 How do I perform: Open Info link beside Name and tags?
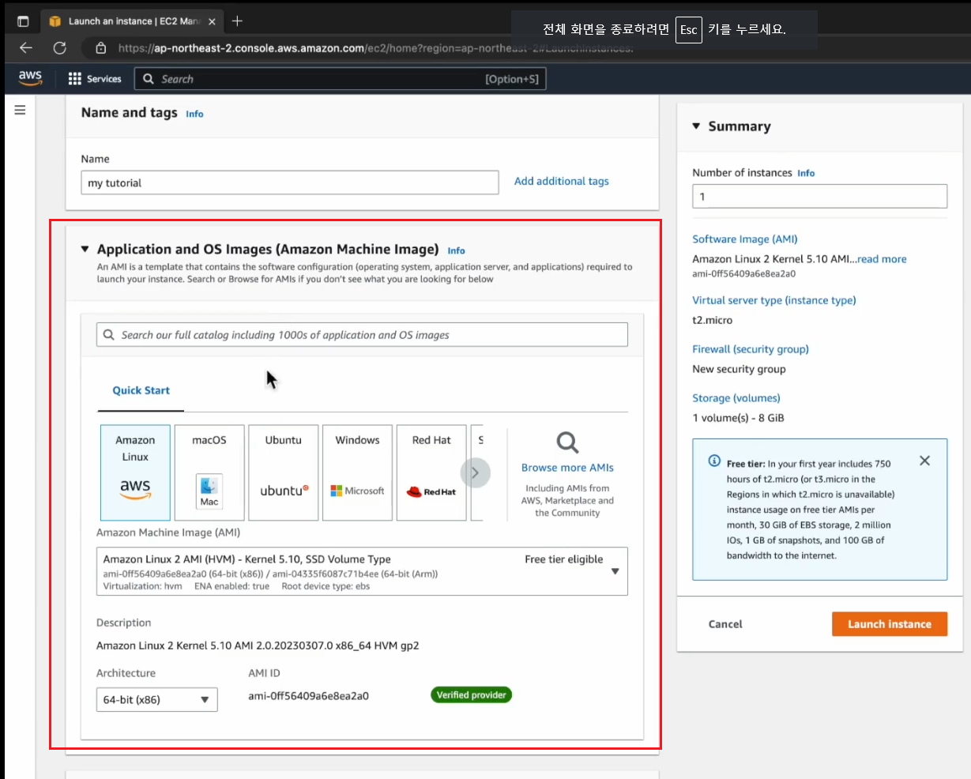194,114
